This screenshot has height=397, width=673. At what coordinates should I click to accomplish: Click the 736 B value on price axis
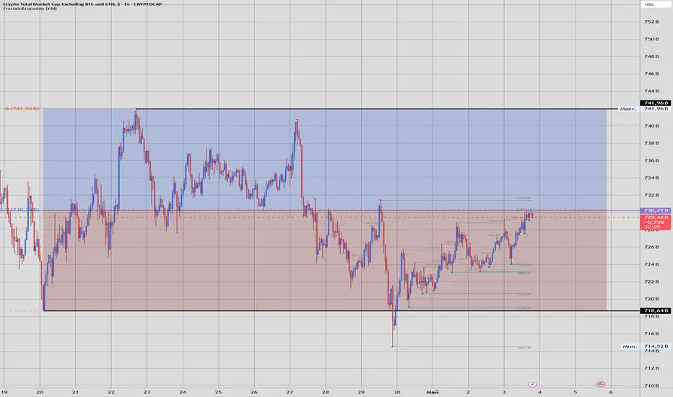tap(651, 160)
